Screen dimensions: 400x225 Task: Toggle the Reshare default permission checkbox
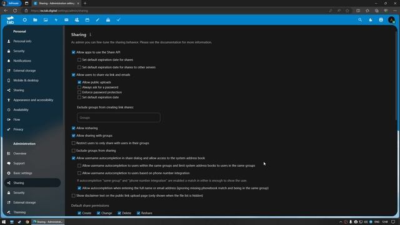click(139, 213)
